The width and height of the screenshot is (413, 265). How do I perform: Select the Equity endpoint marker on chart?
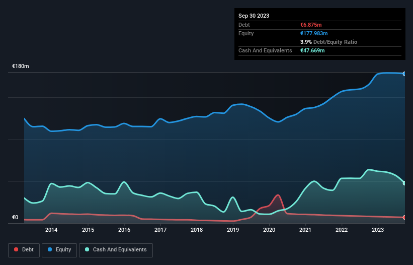pyautogui.click(x=404, y=74)
